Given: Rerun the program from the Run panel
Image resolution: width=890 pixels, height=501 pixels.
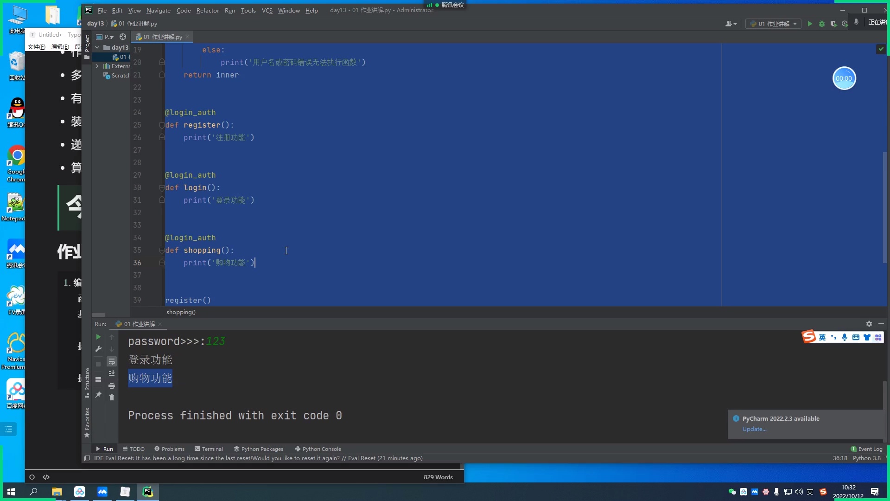Looking at the screenshot, I should point(98,337).
